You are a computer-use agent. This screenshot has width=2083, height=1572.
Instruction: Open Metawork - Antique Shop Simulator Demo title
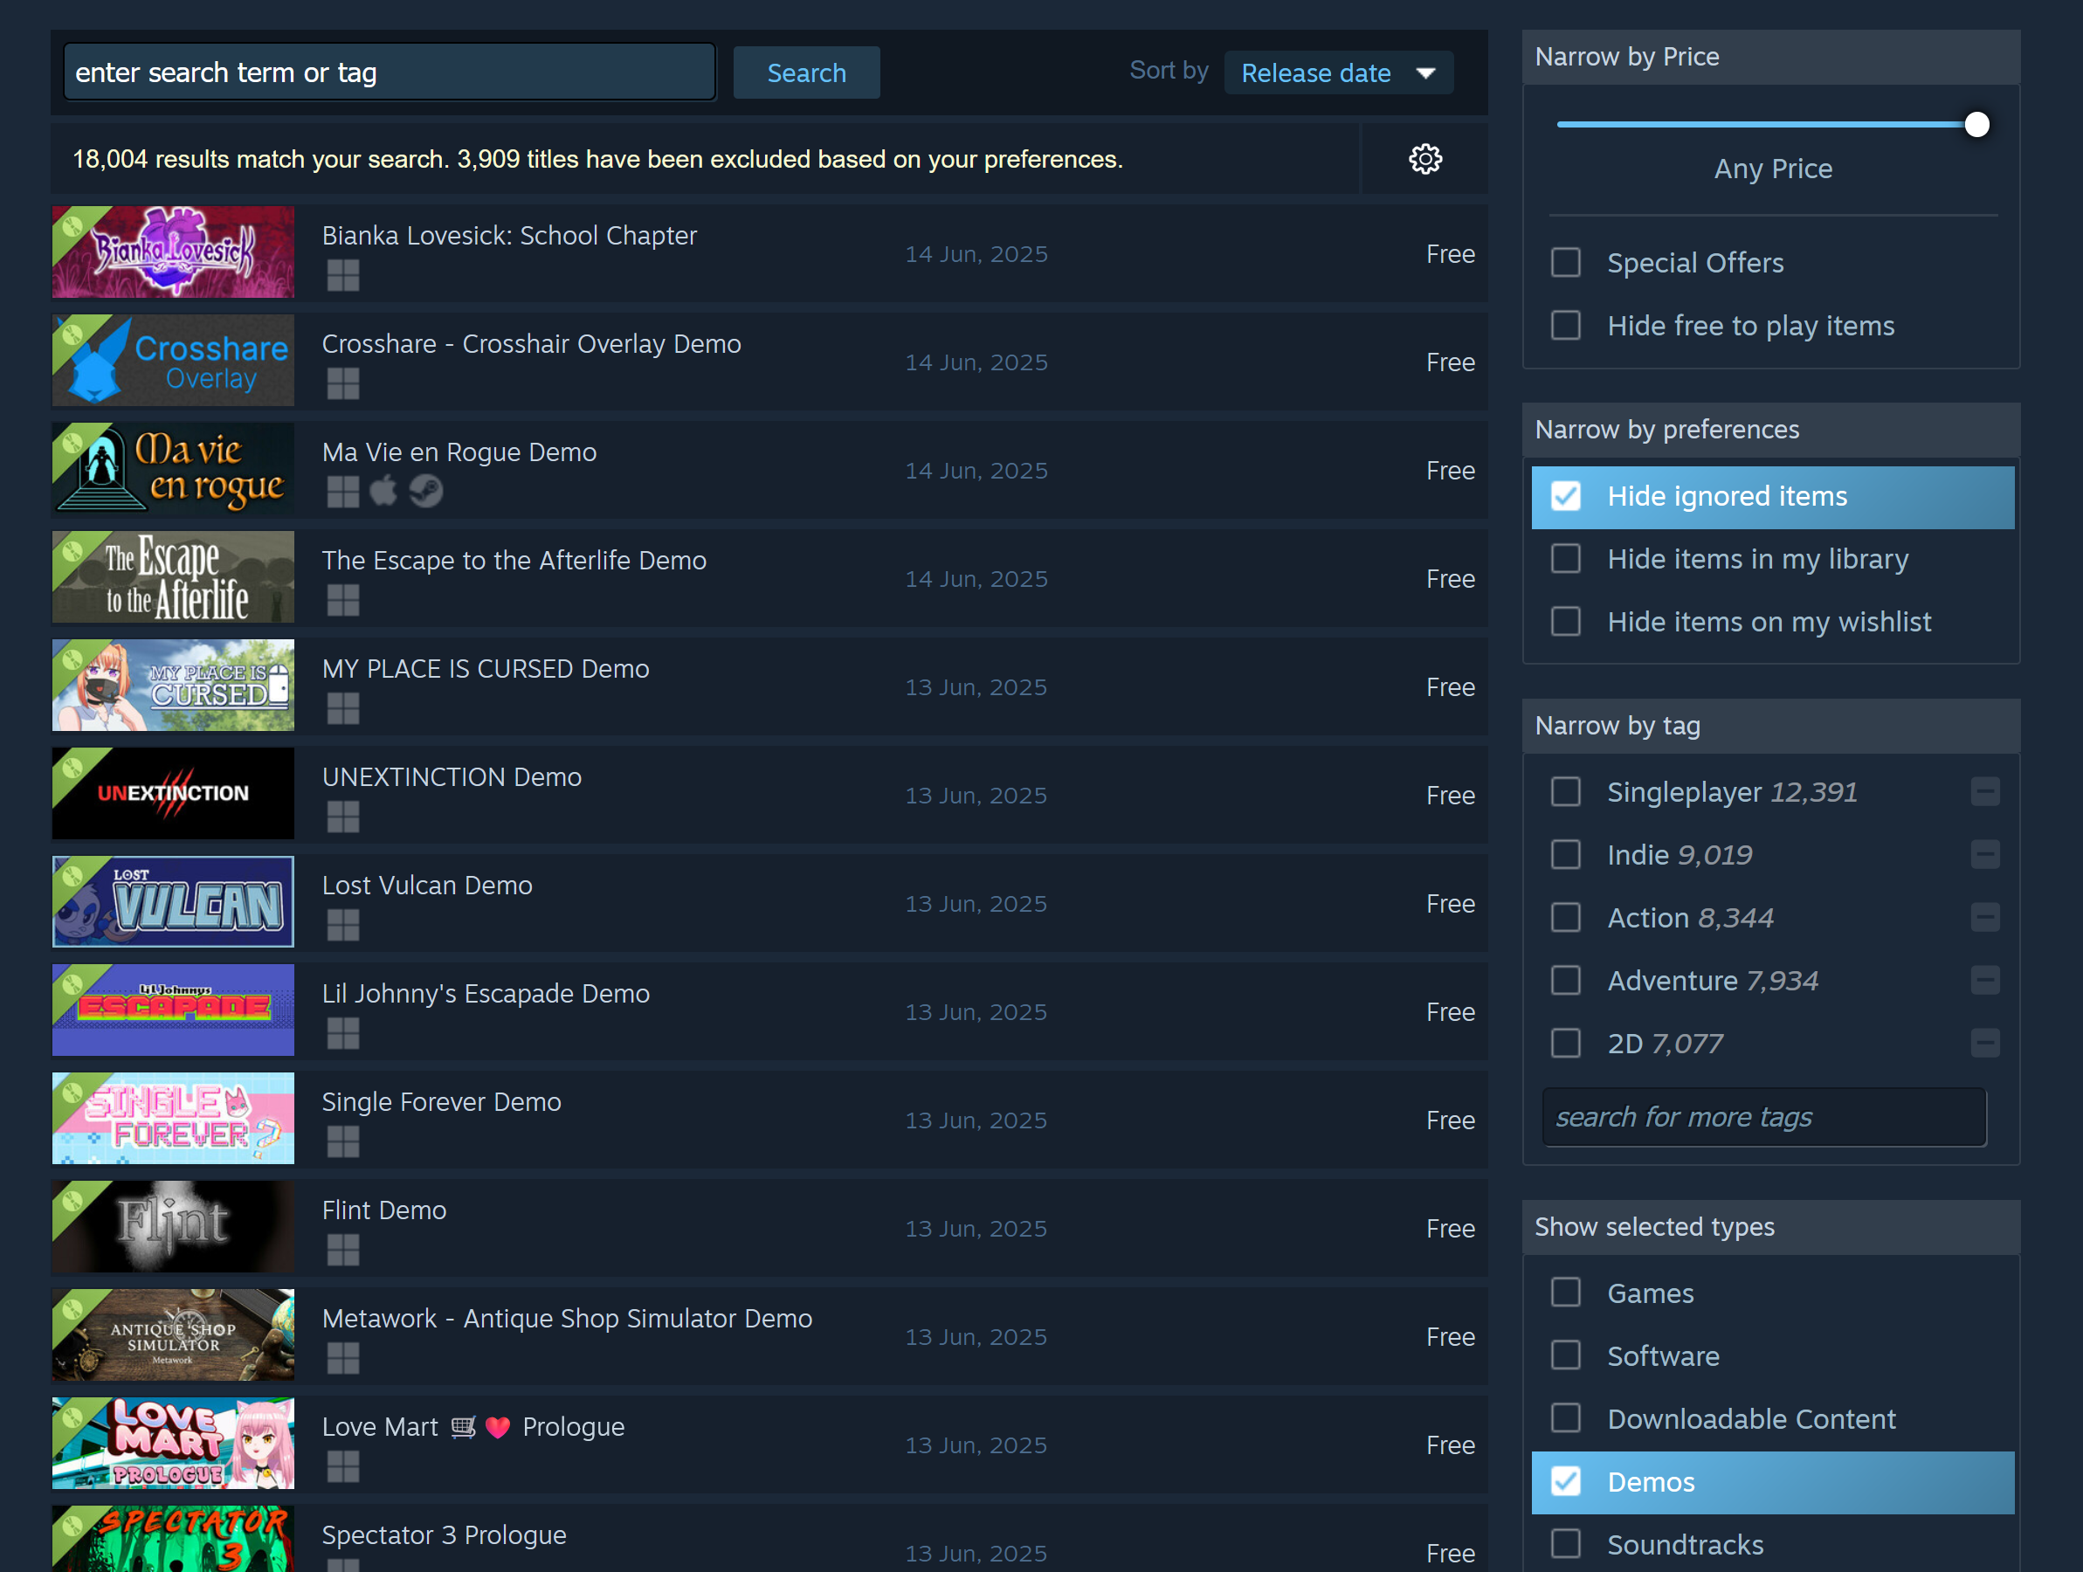567,1319
